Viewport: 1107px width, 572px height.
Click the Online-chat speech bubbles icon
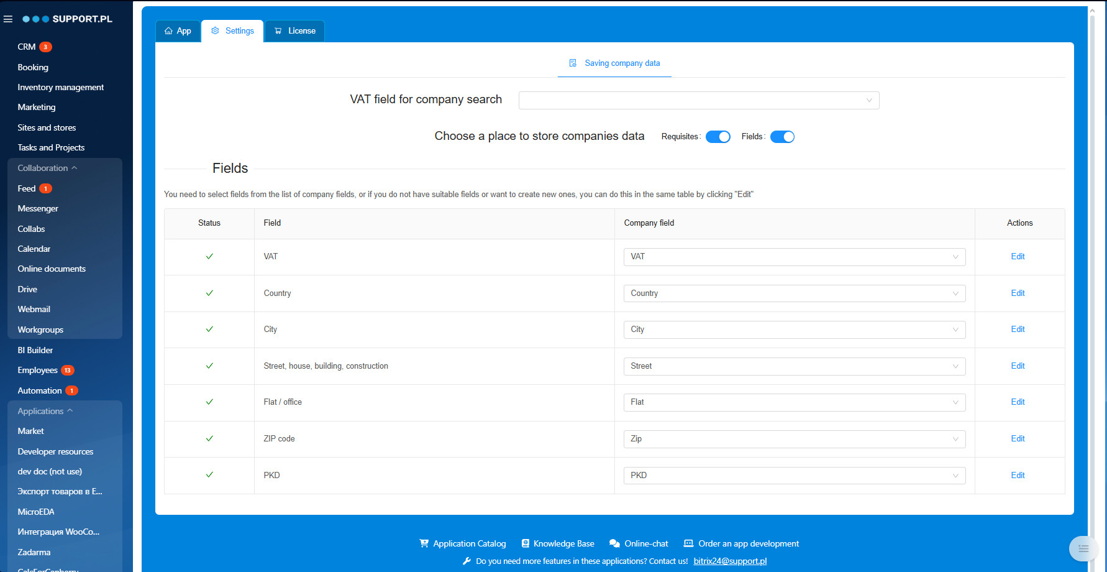click(x=614, y=543)
